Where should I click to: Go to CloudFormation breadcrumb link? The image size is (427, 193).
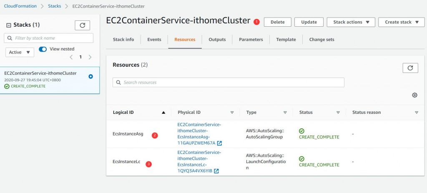pyautogui.click(x=20, y=6)
